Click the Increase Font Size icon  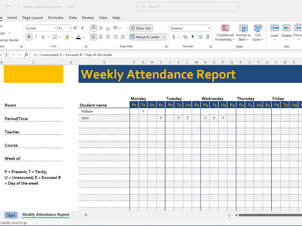(76, 28)
